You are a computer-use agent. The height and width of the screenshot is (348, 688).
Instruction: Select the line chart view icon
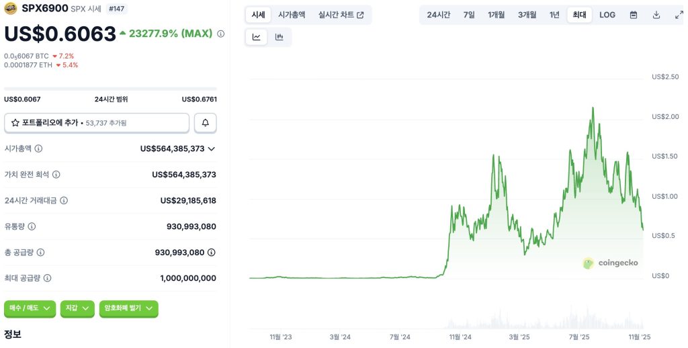click(257, 37)
